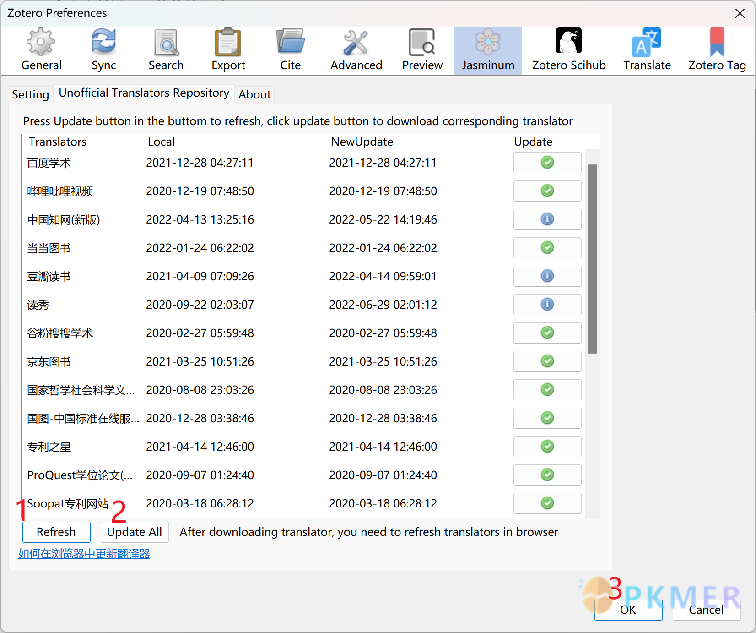Select the Translate plugin pane
This screenshot has height=633, width=756.
pos(647,50)
